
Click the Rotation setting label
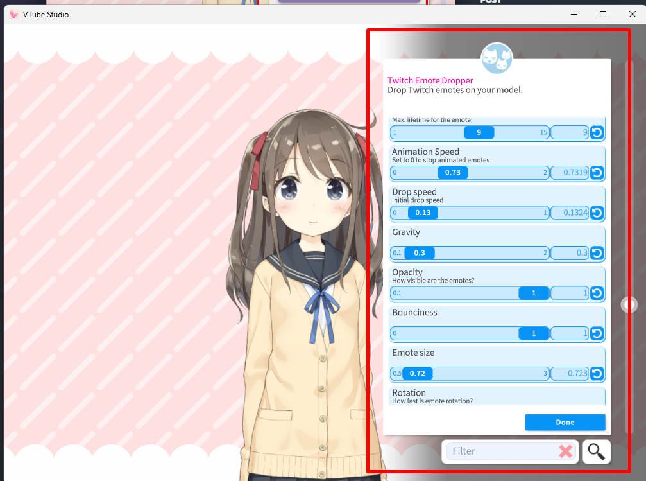[409, 393]
